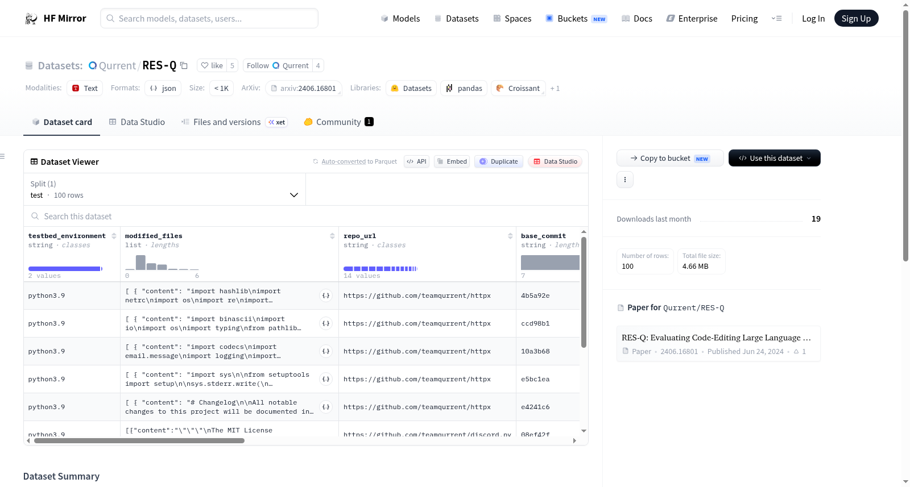Sort the modified_files column
The image size is (910, 487).
[x=332, y=236]
